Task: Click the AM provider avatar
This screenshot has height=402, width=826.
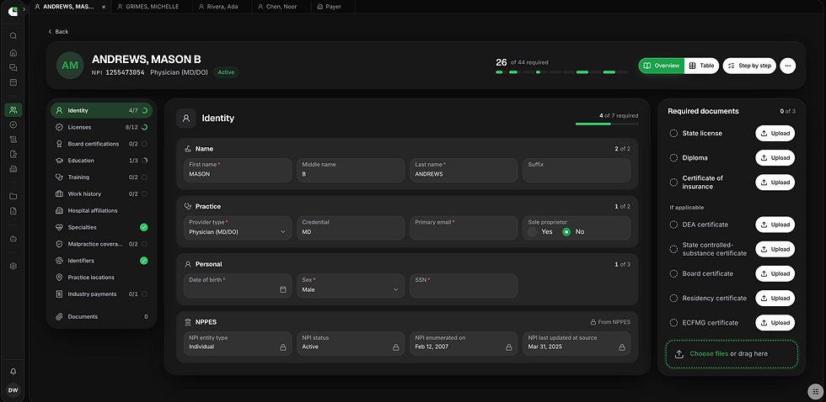Action: click(70, 66)
